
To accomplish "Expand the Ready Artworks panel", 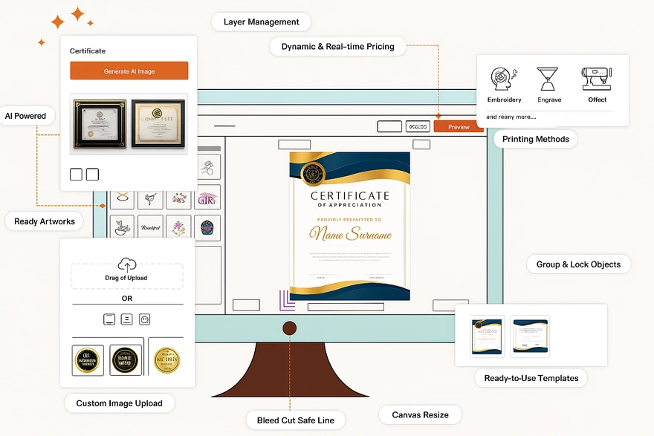I will click(44, 221).
